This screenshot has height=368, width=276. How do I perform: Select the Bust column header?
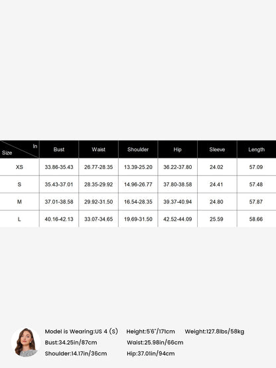pyautogui.click(x=59, y=149)
